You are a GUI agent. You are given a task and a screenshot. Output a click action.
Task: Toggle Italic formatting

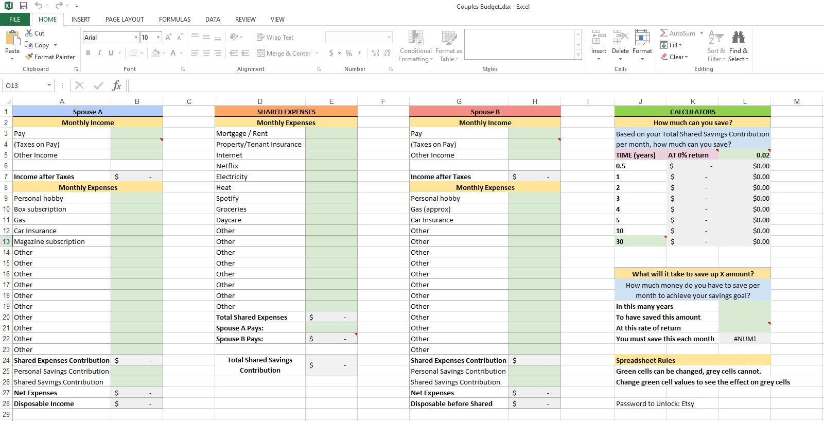99,53
